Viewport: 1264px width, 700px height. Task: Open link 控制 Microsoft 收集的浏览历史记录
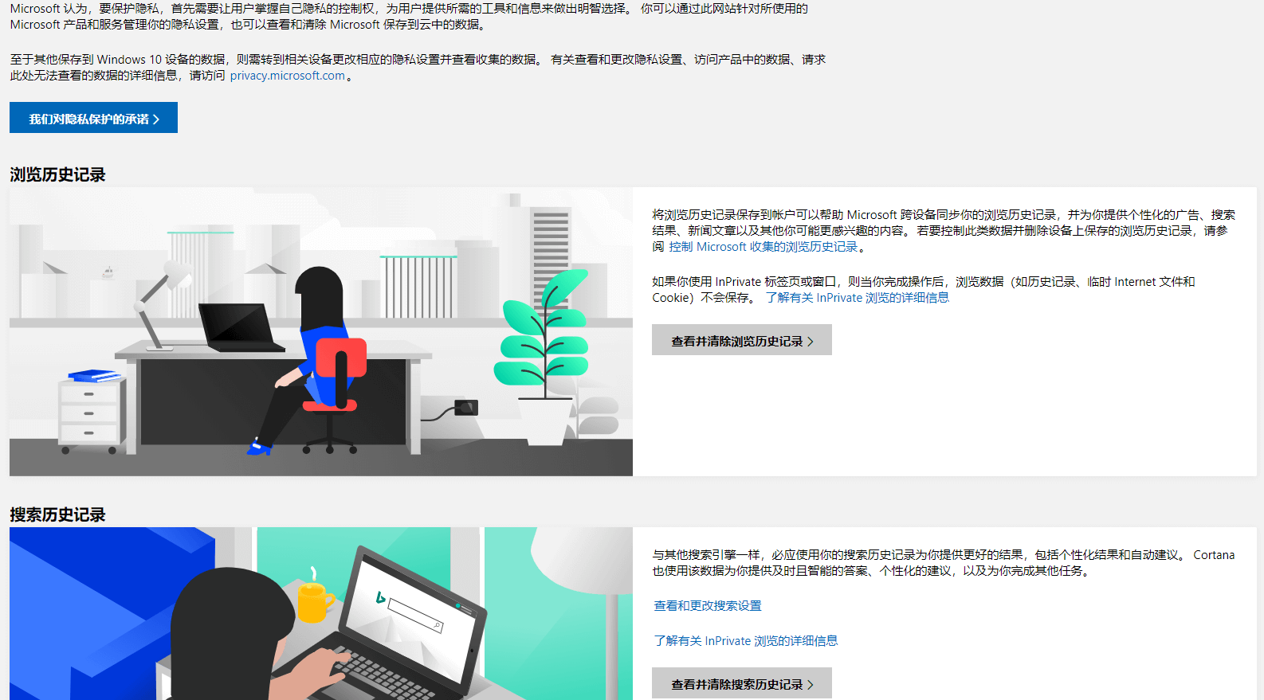(x=764, y=247)
